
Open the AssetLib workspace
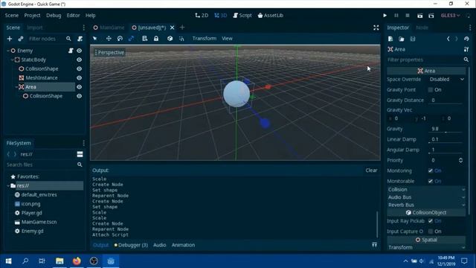271,16
